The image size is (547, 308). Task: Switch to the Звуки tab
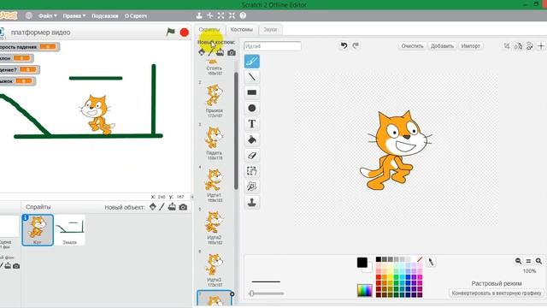270,30
